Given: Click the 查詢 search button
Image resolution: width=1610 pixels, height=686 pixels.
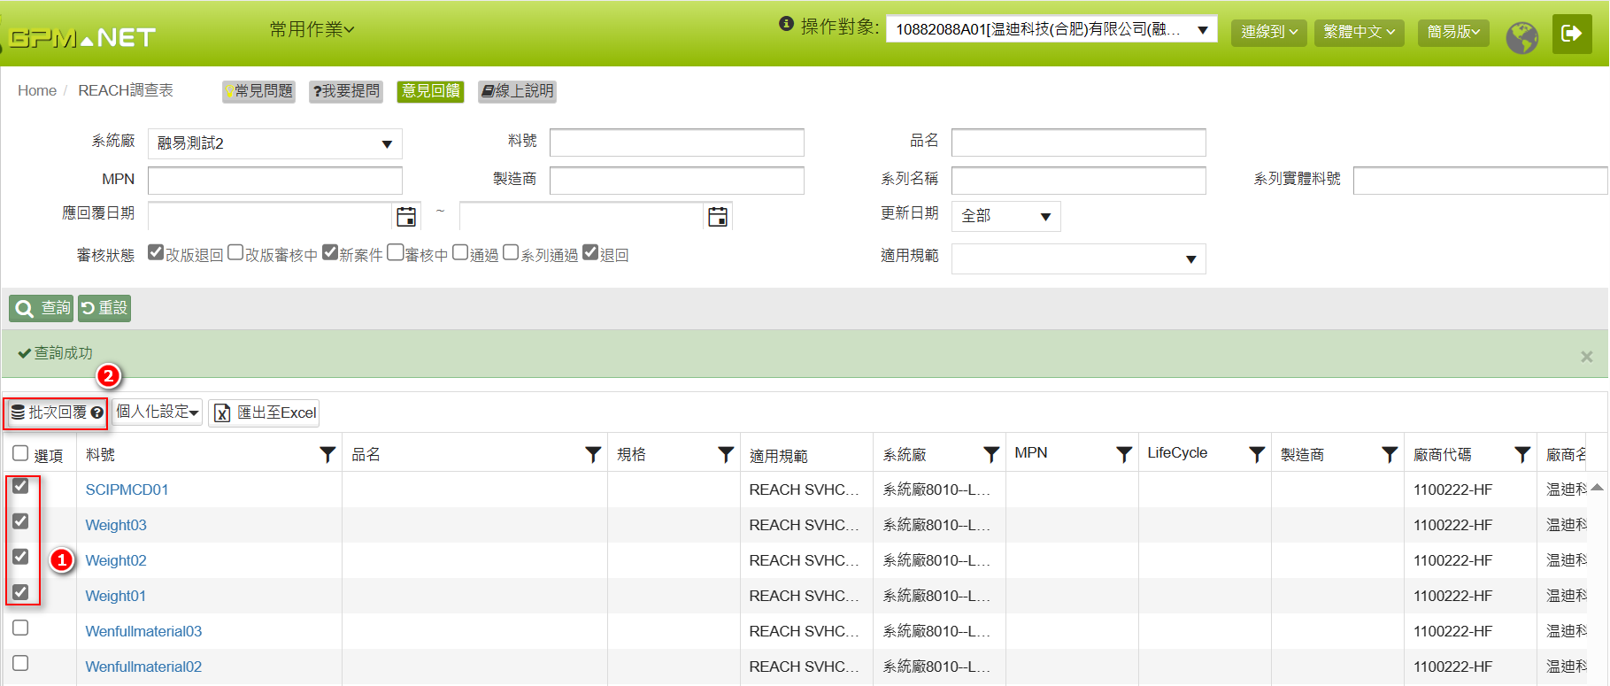Looking at the screenshot, I should 42,308.
